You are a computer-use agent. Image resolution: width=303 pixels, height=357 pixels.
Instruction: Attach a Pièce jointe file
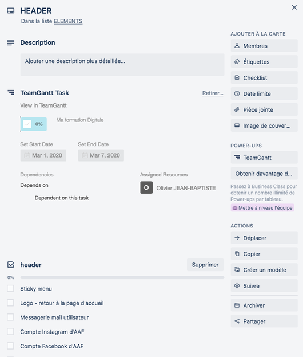click(x=264, y=109)
